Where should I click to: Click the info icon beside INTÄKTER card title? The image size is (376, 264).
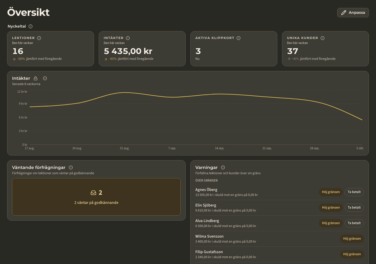(x=128, y=38)
